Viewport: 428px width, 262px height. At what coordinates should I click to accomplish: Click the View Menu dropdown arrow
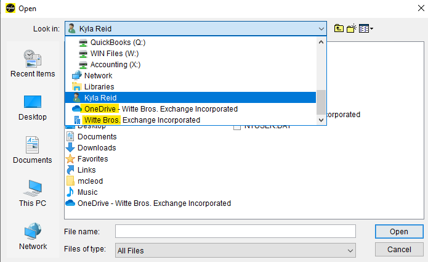(371, 28)
